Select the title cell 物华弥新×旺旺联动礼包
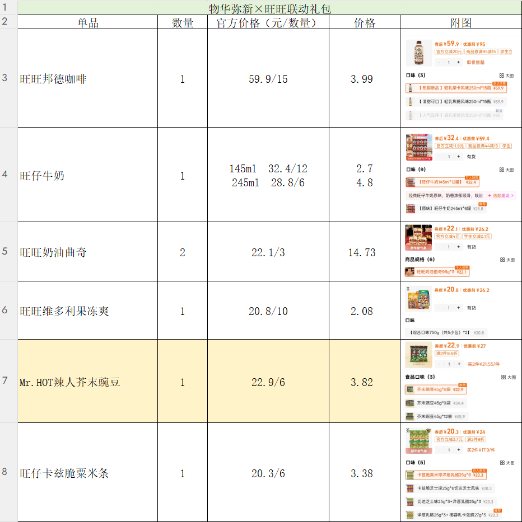The height and width of the screenshot is (522, 522). [x=269, y=8]
